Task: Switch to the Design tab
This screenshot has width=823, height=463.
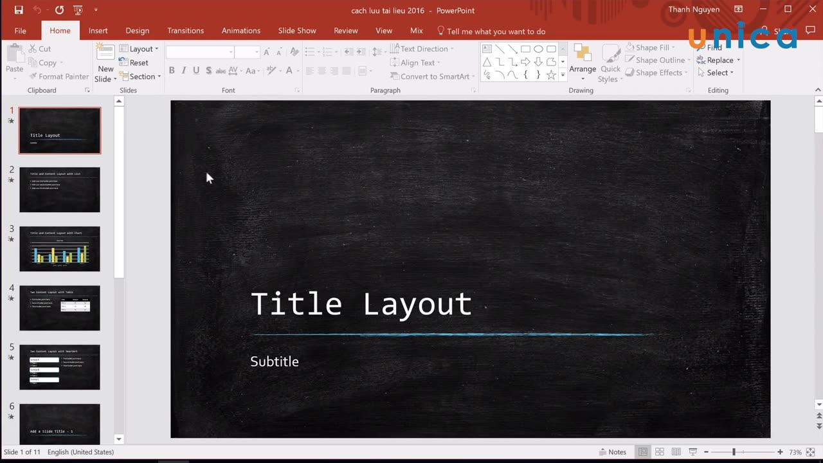Action: point(137,31)
